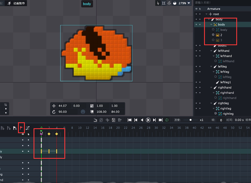This screenshot has width=251, height=183.
Task: Click the size icon beside 108.00
Action: point(92,112)
